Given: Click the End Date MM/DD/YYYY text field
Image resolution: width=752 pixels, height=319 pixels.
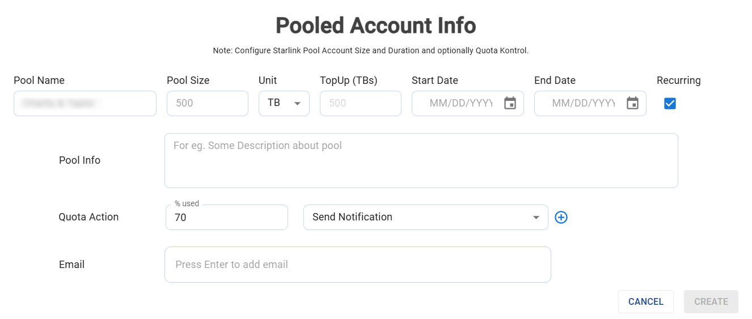Looking at the screenshot, I should tap(582, 103).
